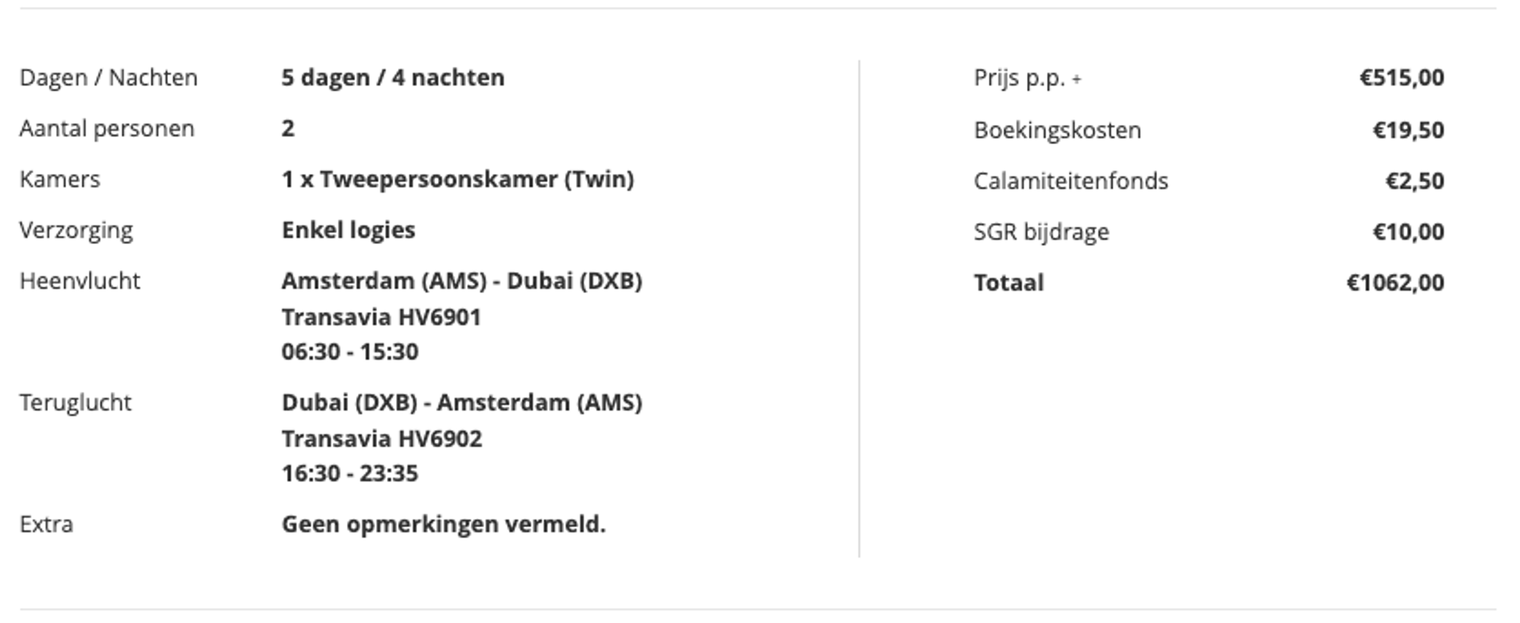
Task: Select the €1062,00 total amount
Action: [x=1395, y=283]
